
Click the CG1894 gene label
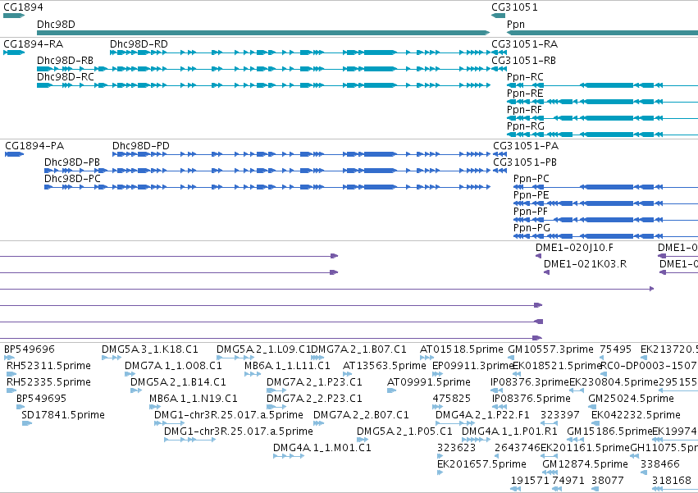[x=23, y=7]
